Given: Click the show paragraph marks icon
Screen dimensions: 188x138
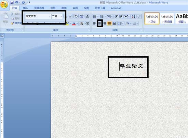Looking at the screenshot, I should point(139,16).
